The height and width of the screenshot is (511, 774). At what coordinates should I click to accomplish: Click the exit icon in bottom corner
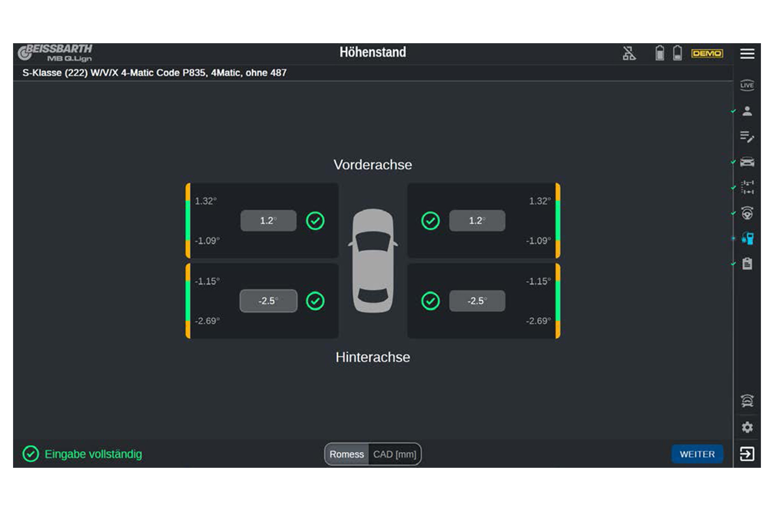click(747, 454)
